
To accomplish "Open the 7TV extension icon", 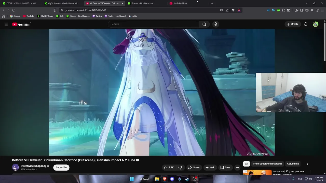I will click(x=273, y=10).
